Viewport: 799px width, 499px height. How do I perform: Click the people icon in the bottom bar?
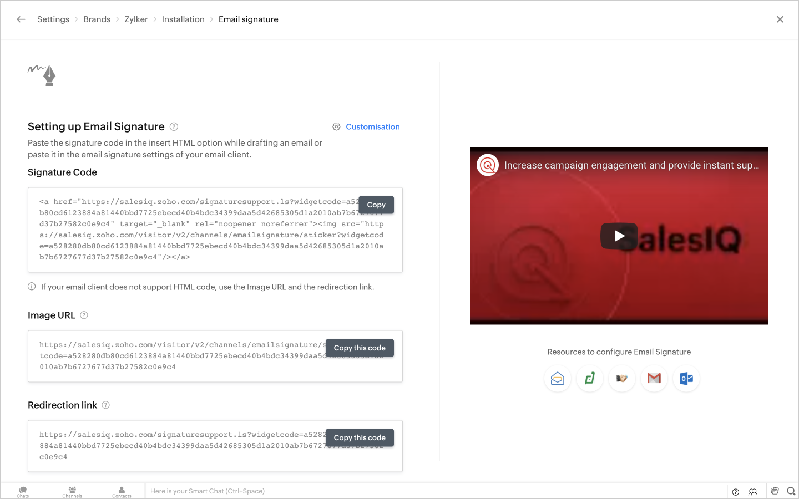click(x=753, y=492)
